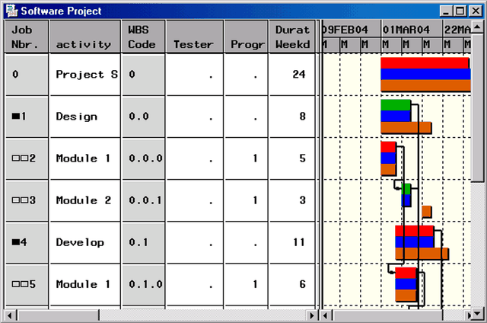This screenshot has height=323, width=487.
Task: Click the orange bar in Develop row
Action: (x=421, y=253)
